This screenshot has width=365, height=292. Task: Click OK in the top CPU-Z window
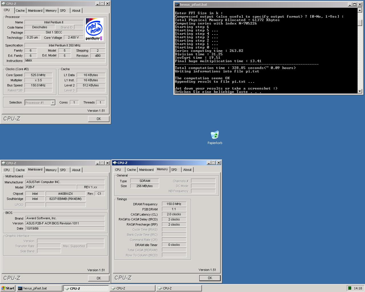click(99, 119)
